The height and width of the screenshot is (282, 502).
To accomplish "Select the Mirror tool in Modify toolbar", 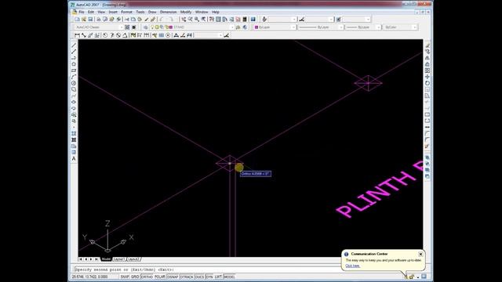I will pos(427,58).
